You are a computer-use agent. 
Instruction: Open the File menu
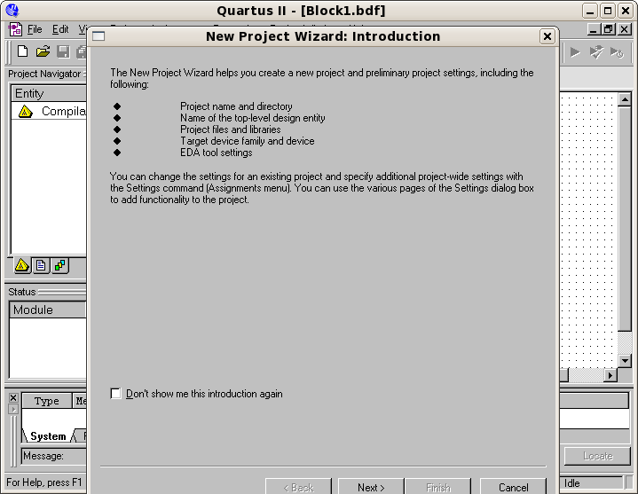pos(34,29)
